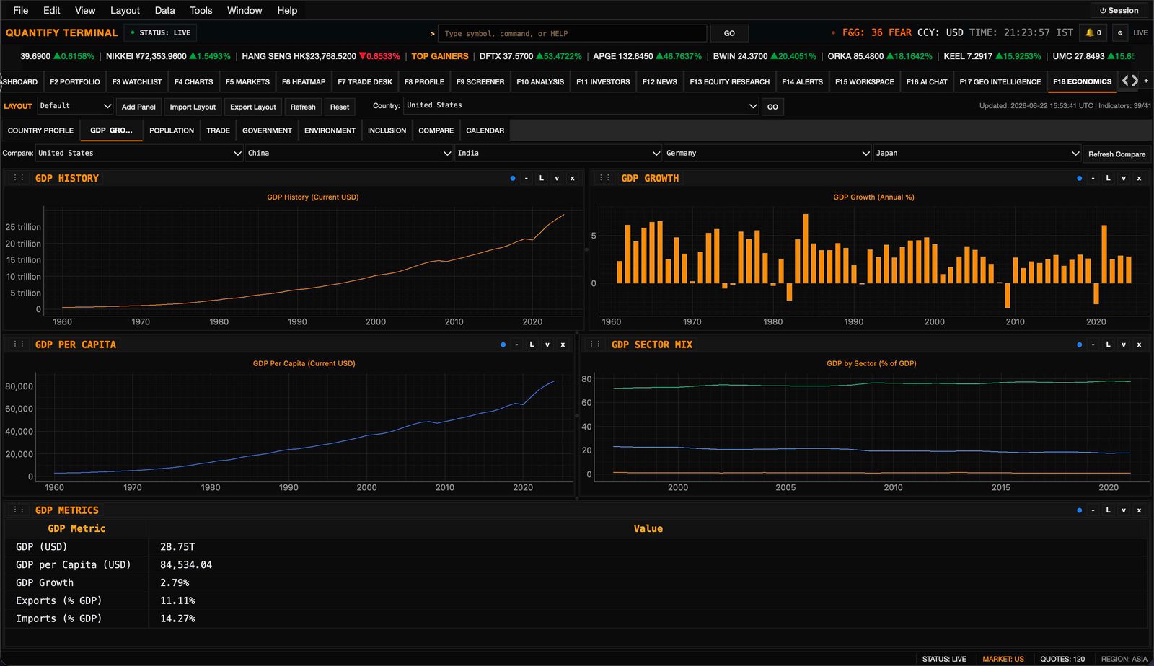This screenshot has width=1154, height=666.
Task: Close the GDP HISTORY panel
Action: [x=573, y=178]
